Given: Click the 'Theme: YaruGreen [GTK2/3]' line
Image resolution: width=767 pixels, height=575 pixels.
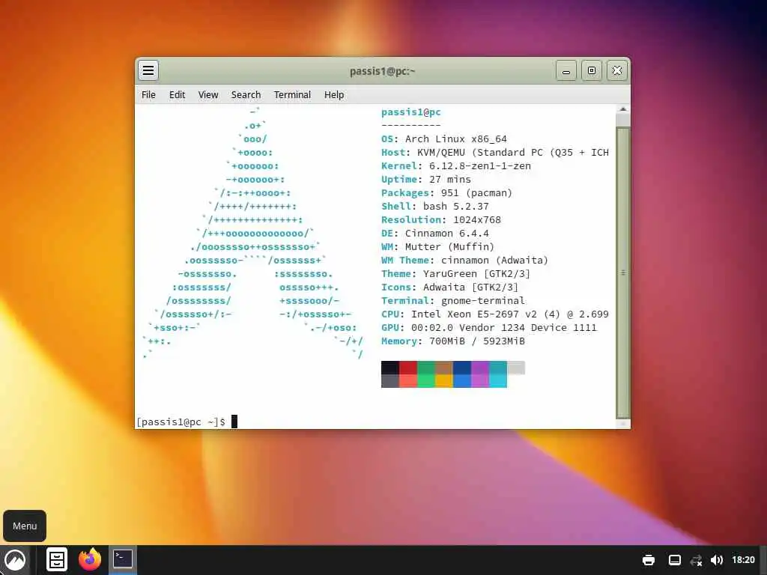Looking at the screenshot, I should point(455,274).
